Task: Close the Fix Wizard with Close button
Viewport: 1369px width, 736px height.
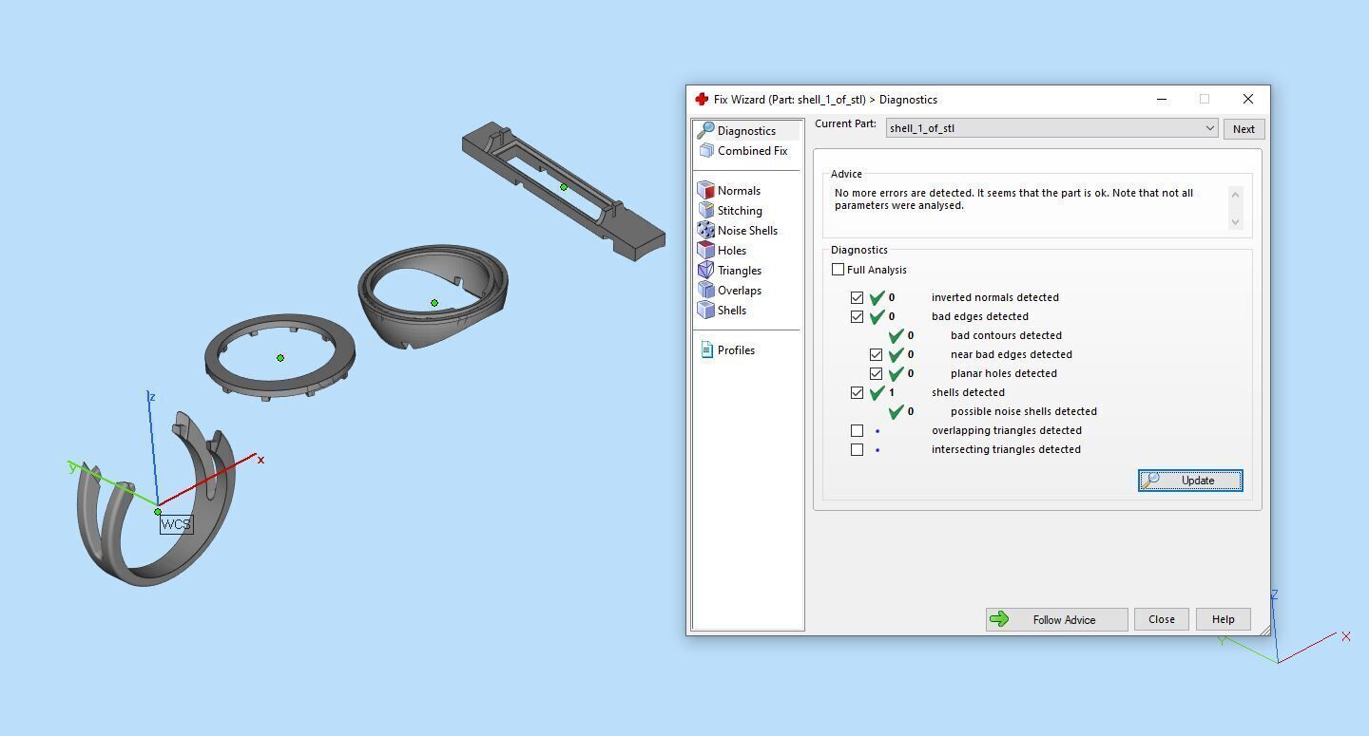Action: (x=1161, y=619)
